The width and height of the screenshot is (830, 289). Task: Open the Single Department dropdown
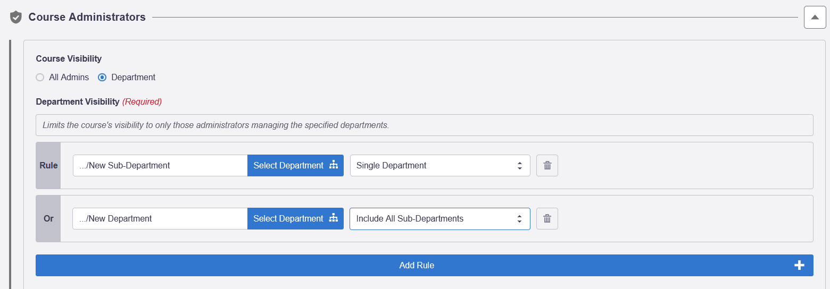pos(440,166)
